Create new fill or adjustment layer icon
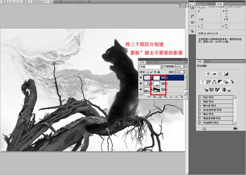 tap(165, 97)
